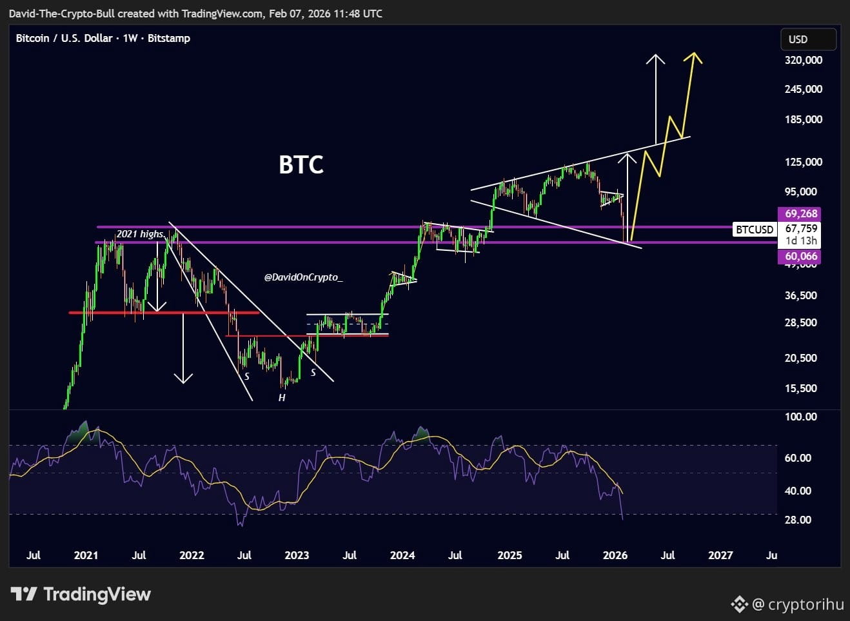This screenshot has height=621, width=850.
Task: Click the 100.00 RSI scale label
Action: (801, 417)
